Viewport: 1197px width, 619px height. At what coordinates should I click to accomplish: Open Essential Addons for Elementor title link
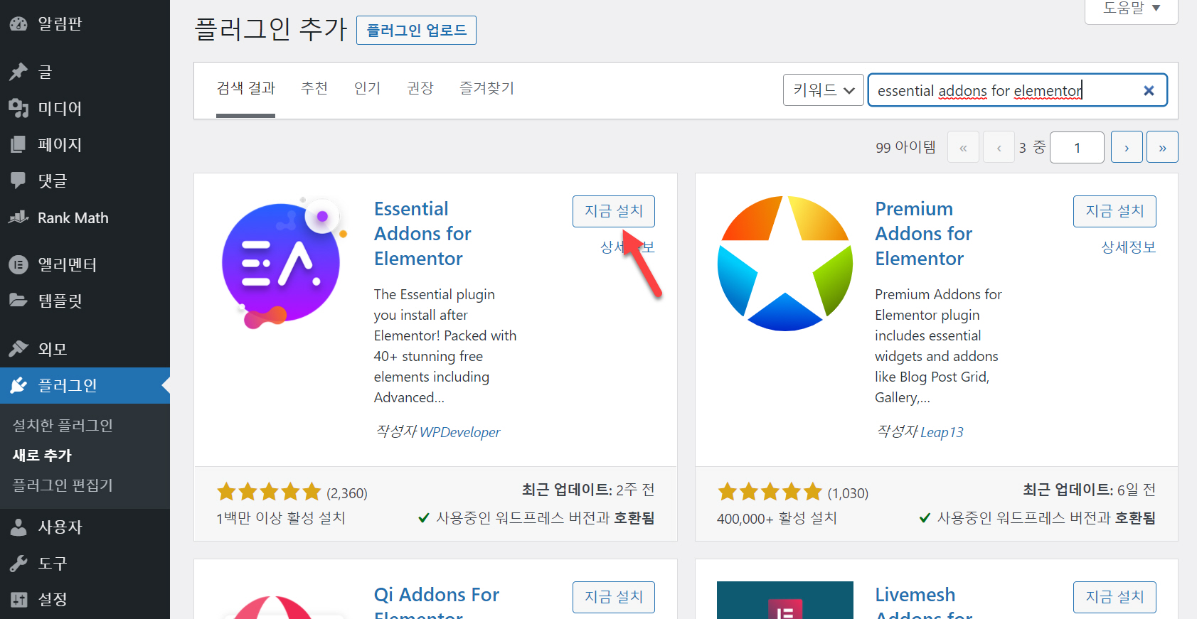coord(422,234)
